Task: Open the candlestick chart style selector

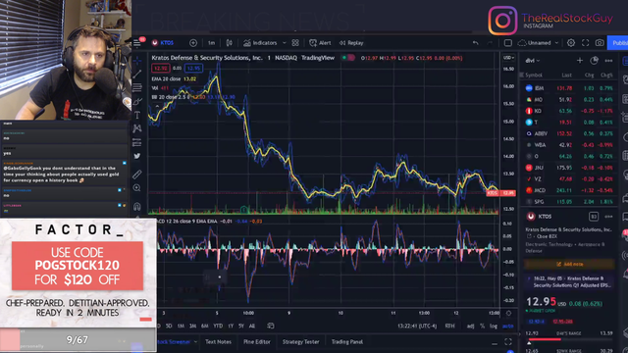Action: [229, 43]
